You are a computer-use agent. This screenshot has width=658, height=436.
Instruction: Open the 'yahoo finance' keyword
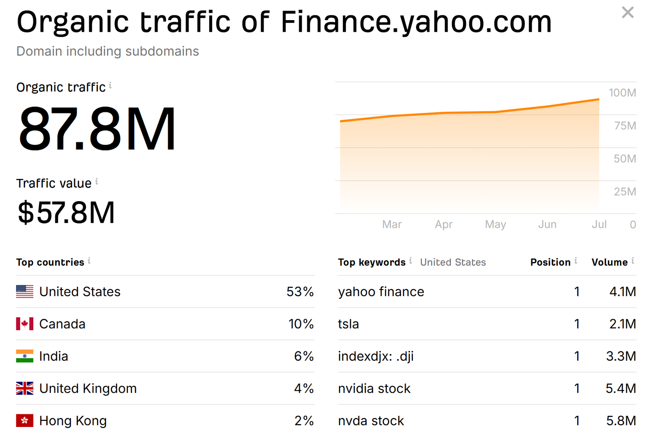381,292
